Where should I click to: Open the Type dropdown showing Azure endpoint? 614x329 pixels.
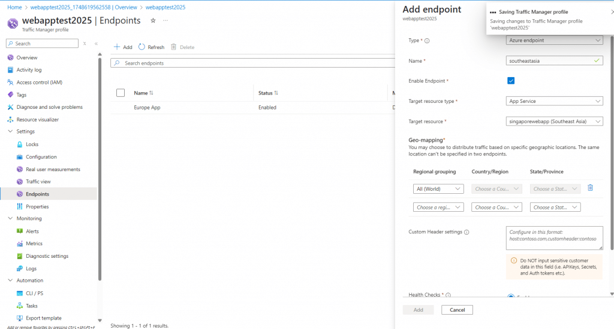click(x=555, y=40)
